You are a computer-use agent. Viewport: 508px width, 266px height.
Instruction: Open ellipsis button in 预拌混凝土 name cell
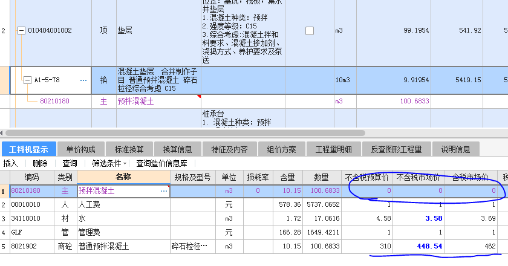tap(164, 191)
